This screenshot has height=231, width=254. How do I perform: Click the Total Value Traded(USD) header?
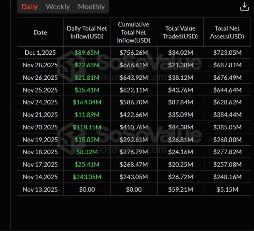180,32
